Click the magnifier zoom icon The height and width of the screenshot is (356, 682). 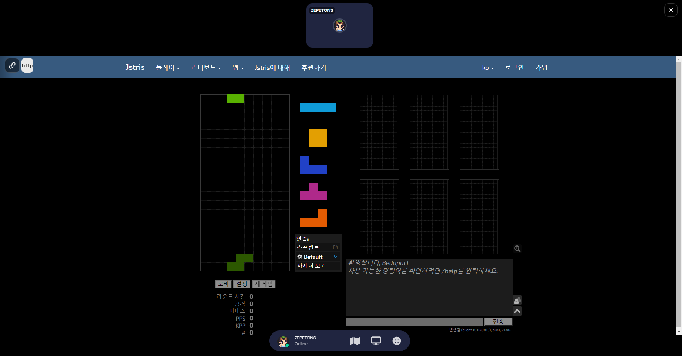(517, 249)
